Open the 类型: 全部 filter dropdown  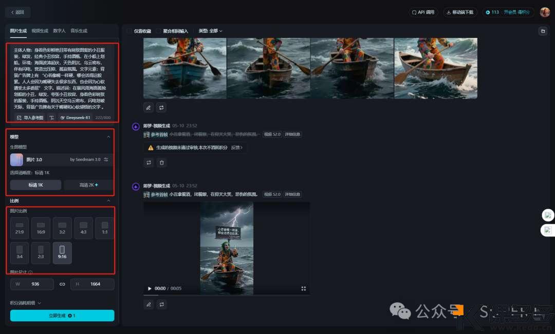tap(211, 31)
